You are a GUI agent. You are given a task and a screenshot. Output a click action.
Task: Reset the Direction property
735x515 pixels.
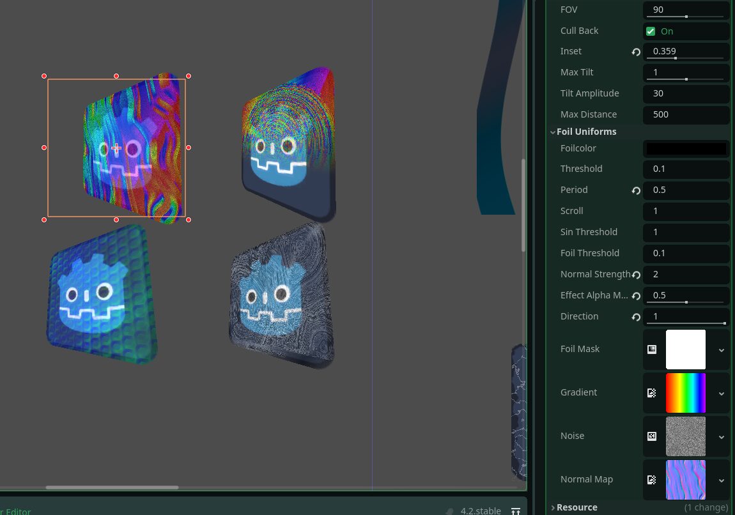(x=636, y=317)
